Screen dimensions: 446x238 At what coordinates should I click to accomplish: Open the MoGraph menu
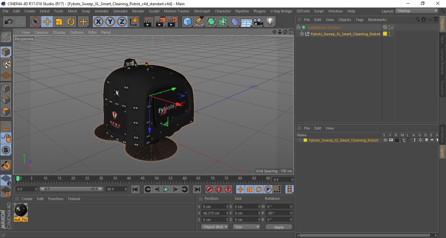point(202,11)
